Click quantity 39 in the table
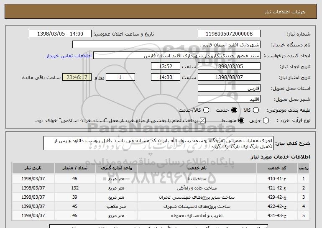322x228 pixels. point(75,197)
